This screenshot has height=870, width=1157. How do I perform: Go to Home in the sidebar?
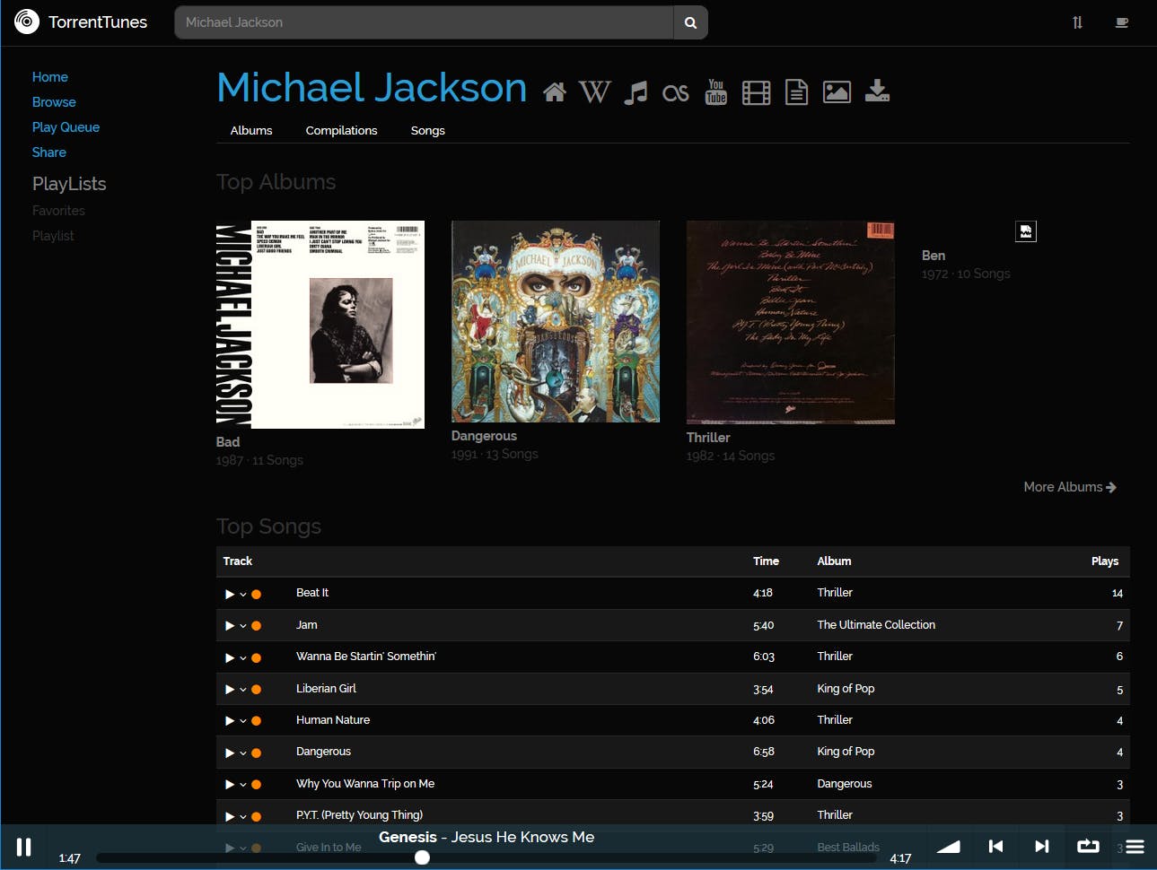point(50,77)
